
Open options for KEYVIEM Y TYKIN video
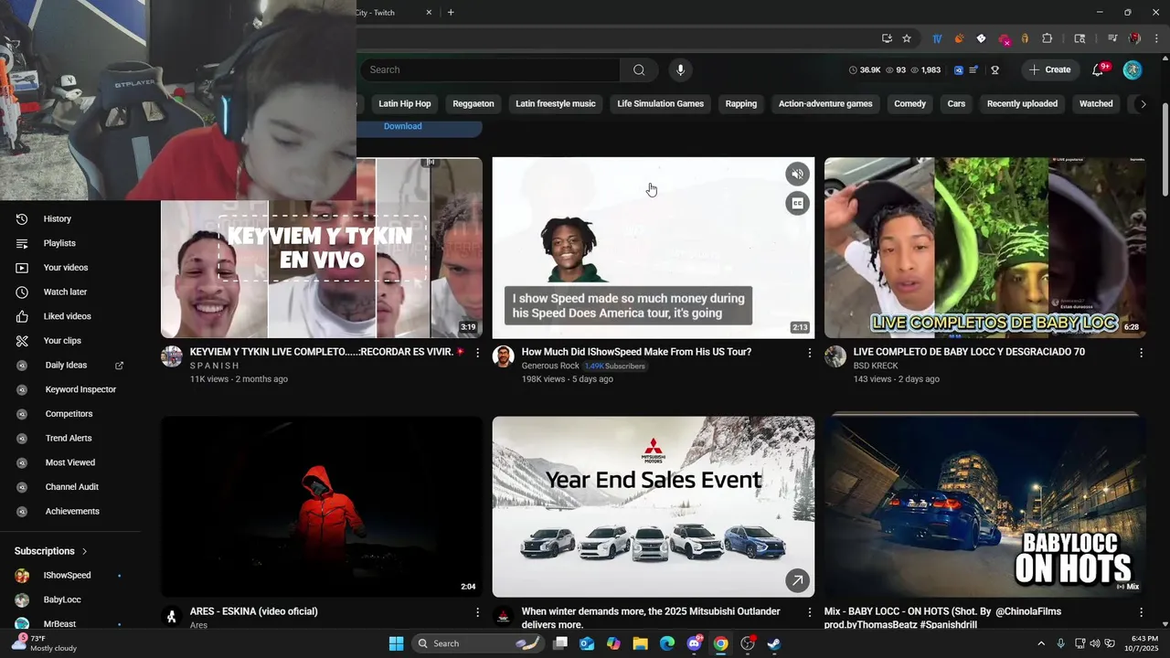click(477, 353)
